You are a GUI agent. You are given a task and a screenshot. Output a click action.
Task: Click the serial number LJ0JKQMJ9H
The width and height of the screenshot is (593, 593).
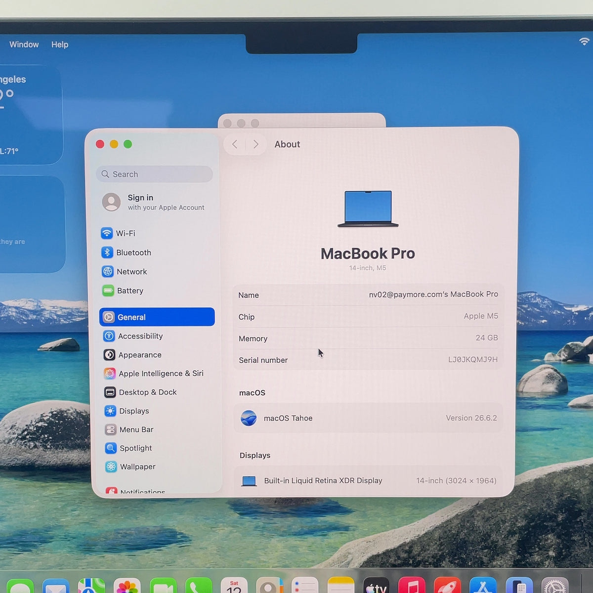click(473, 360)
